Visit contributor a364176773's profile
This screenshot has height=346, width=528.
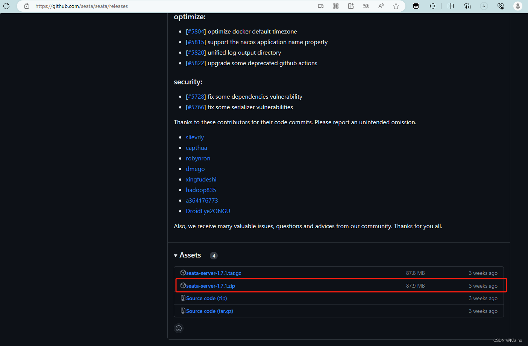tap(202, 201)
